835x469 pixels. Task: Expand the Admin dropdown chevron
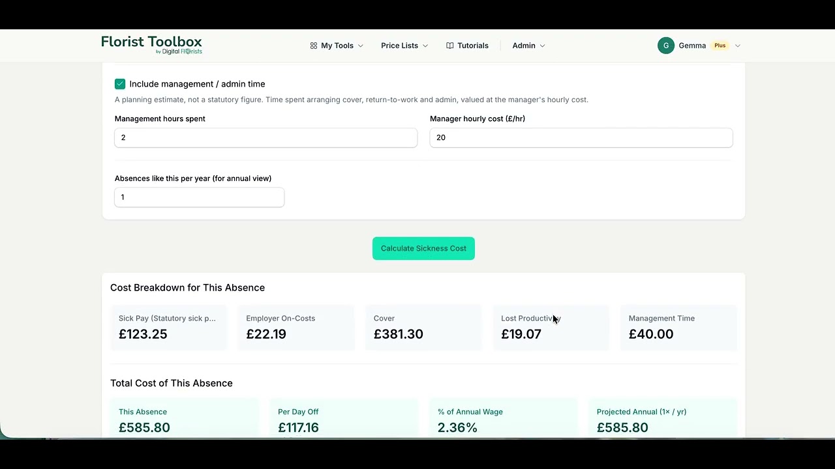542,46
